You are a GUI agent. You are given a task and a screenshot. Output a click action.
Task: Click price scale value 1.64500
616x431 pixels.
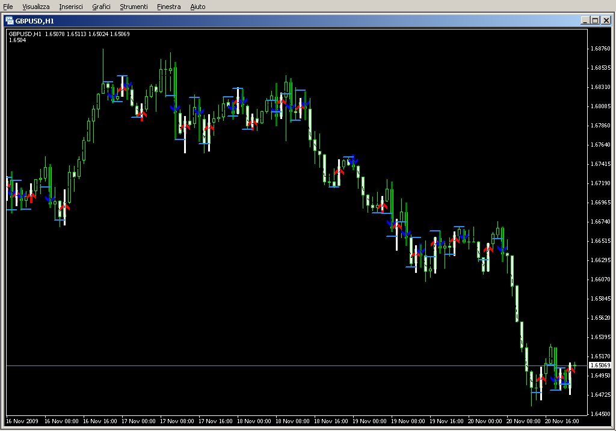click(601, 414)
